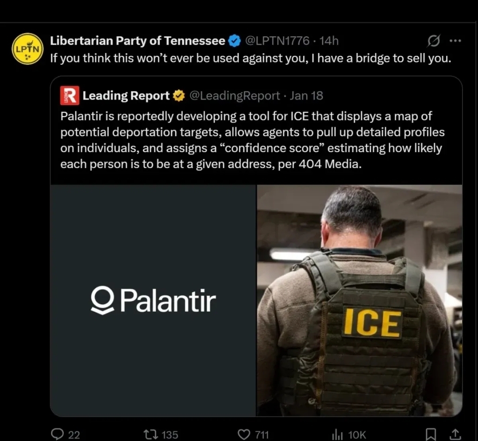
Task: Click the share upload icon
Action: click(x=456, y=434)
